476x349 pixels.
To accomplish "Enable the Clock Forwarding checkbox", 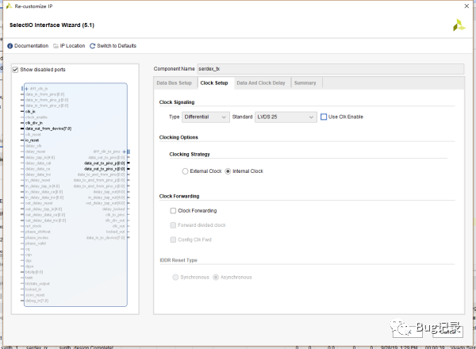I will click(x=173, y=211).
